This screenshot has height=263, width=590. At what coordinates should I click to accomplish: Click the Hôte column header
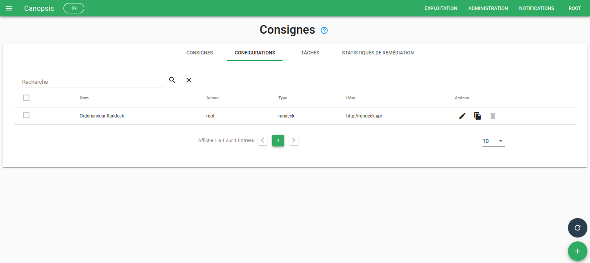351,98
